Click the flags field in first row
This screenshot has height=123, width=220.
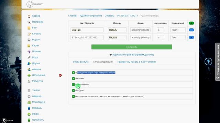coord(141,30)
